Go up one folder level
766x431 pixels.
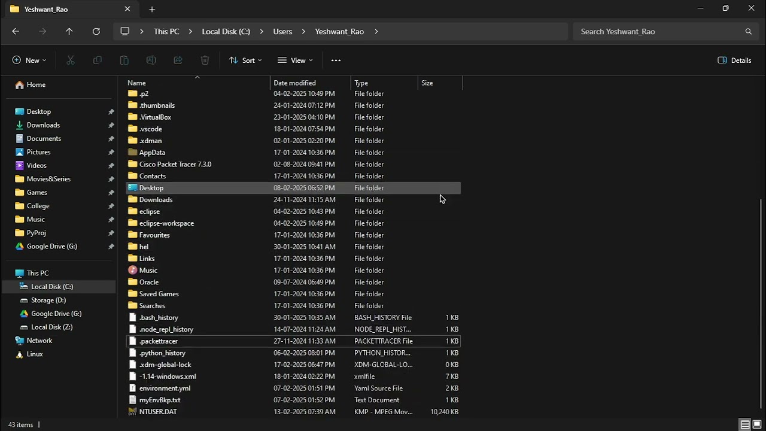(69, 32)
